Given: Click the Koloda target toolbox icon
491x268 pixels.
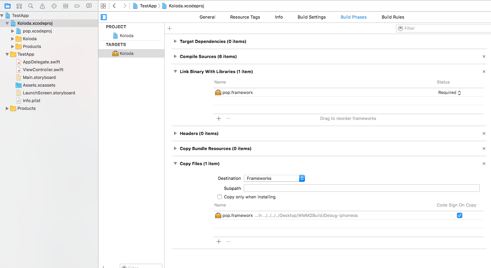Looking at the screenshot, I should 115,53.
